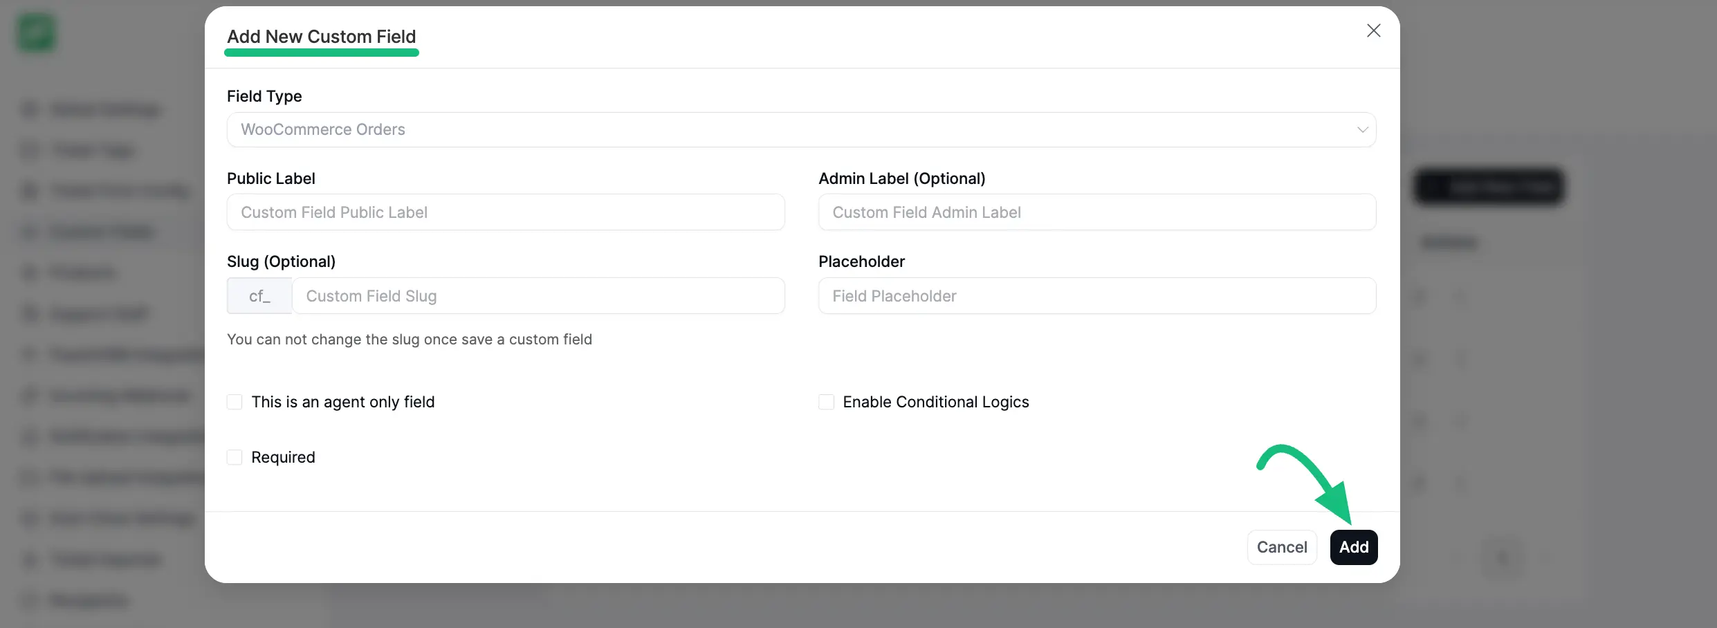
Task: Open the Field Type dropdown
Action: tap(801, 129)
